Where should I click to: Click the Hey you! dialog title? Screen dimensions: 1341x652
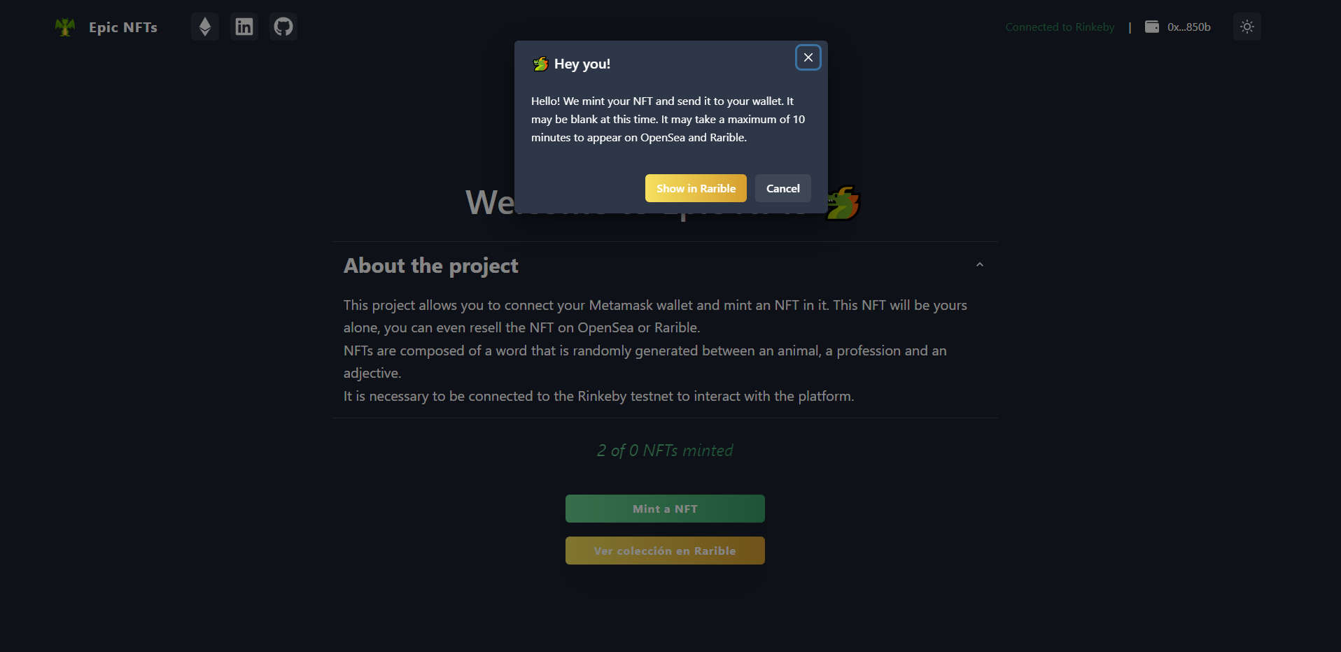582,64
